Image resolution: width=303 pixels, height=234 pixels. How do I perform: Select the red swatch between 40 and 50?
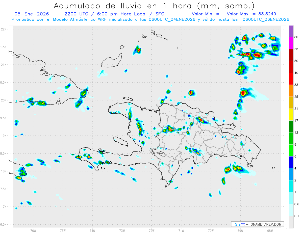coord(291,67)
